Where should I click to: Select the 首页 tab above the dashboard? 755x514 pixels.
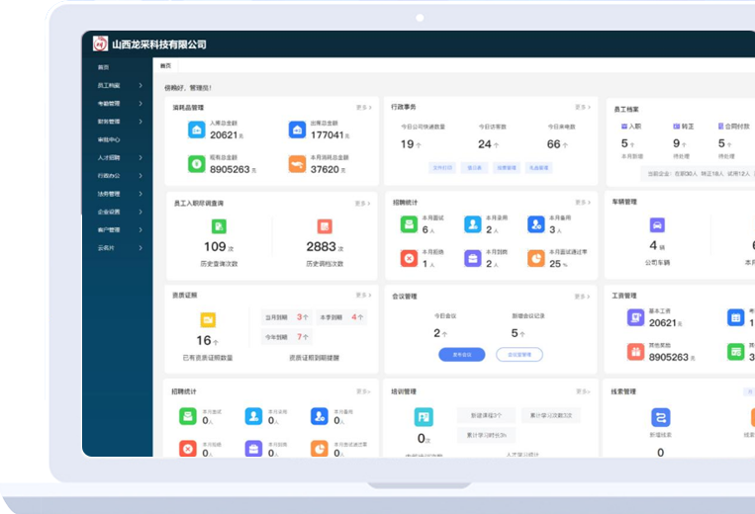[x=166, y=66]
